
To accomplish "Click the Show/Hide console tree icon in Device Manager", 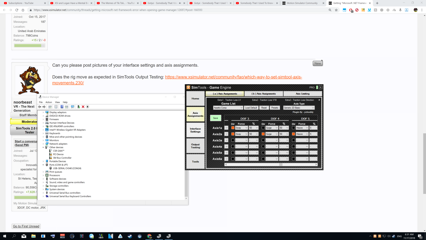I will 50,107.
